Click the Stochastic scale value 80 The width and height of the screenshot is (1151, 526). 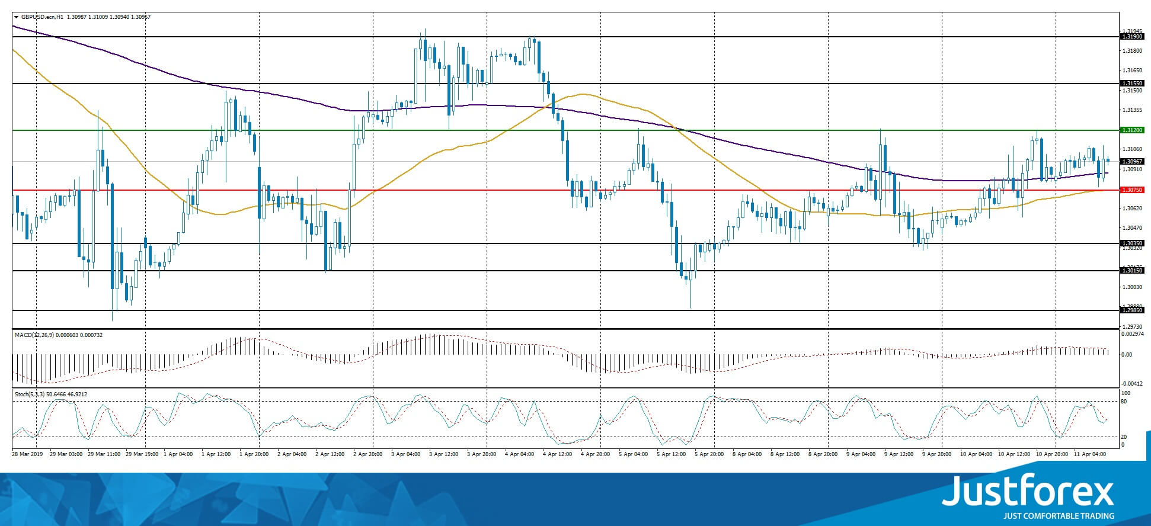click(x=1124, y=402)
